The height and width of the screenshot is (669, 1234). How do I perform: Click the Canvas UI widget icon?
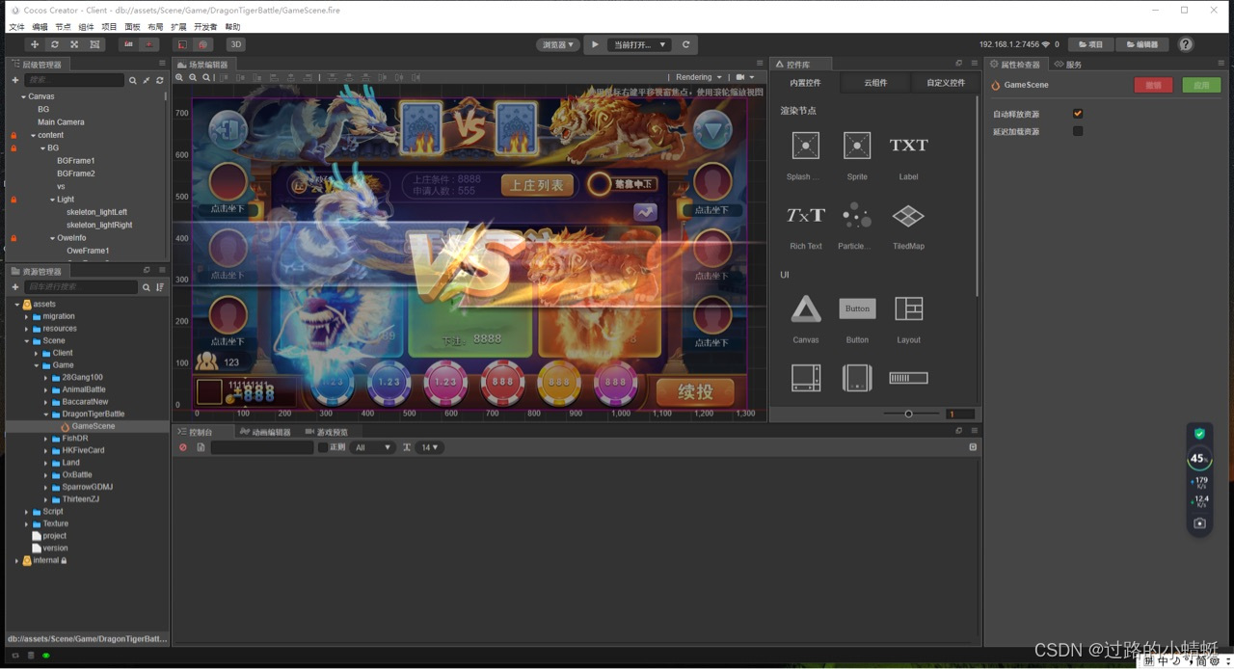pos(805,309)
